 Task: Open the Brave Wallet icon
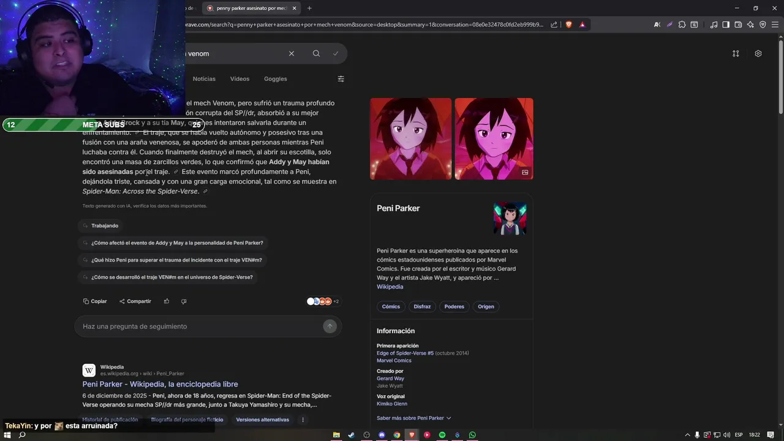click(x=738, y=24)
